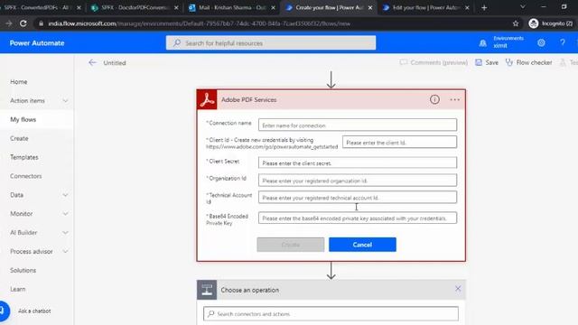This screenshot has height=325, width=578.
Task: Click the Choose an operation header icon
Action: point(207,290)
